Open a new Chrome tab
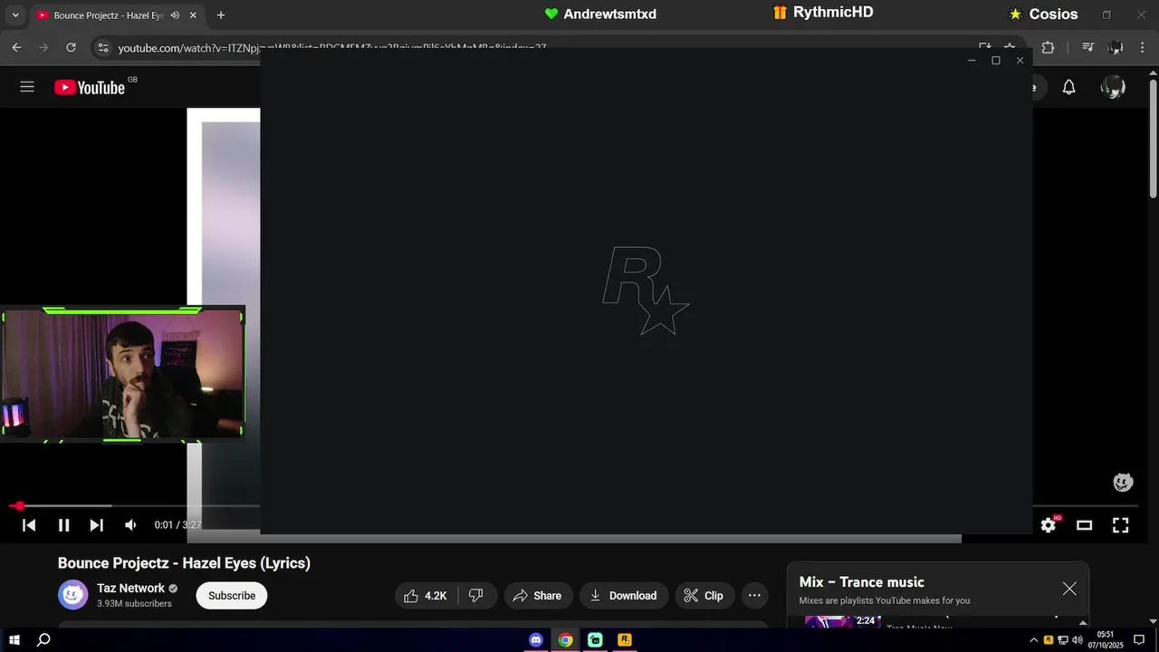This screenshot has height=652, width=1159. pyautogui.click(x=221, y=15)
